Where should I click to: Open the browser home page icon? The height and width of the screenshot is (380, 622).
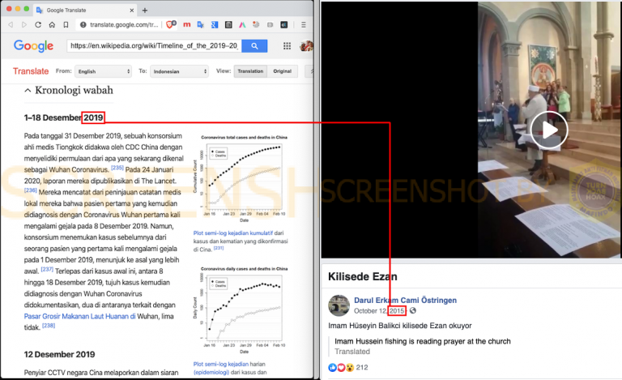52,24
